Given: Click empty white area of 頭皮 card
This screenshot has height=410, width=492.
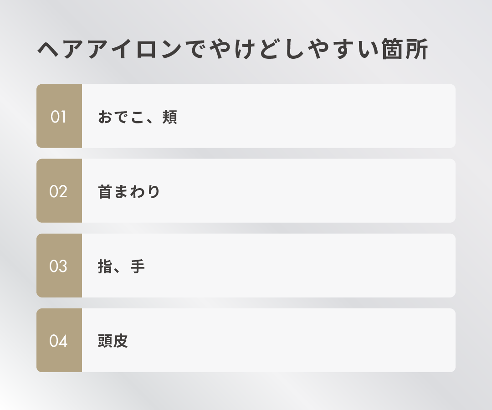Looking at the screenshot, I should 319,340.
